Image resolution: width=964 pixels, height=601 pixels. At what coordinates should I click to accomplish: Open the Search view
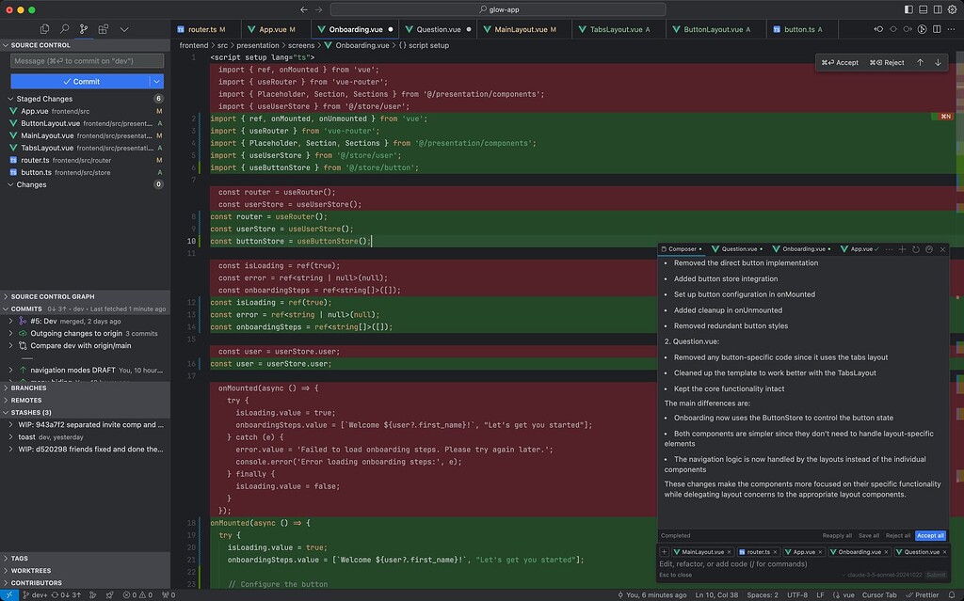point(63,28)
